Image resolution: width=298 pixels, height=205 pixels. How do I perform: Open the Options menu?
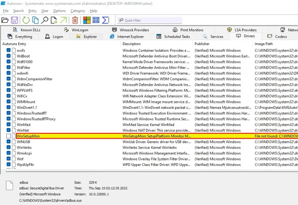(59, 11)
